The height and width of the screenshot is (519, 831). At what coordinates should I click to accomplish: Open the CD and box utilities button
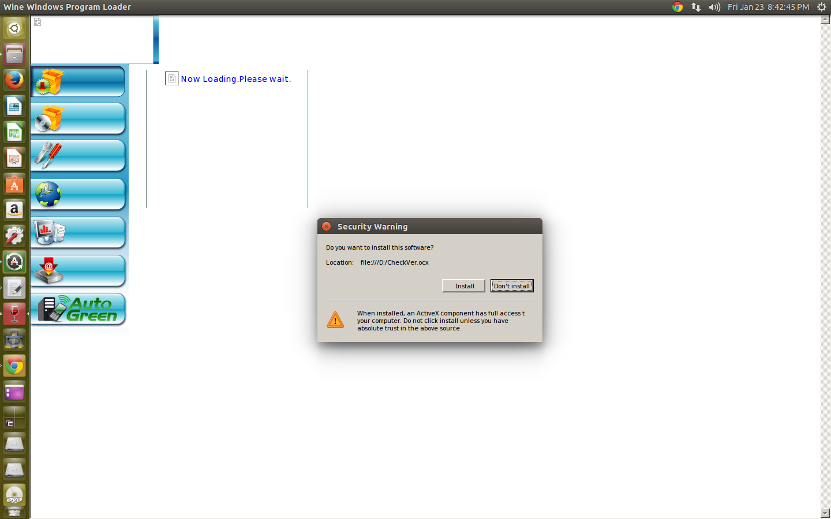tap(78, 119)
